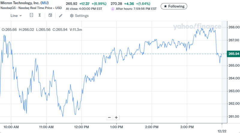Click the star icon in Following
Image resolution: width=240 pixels, height=133 pixels.
[165, 6]
